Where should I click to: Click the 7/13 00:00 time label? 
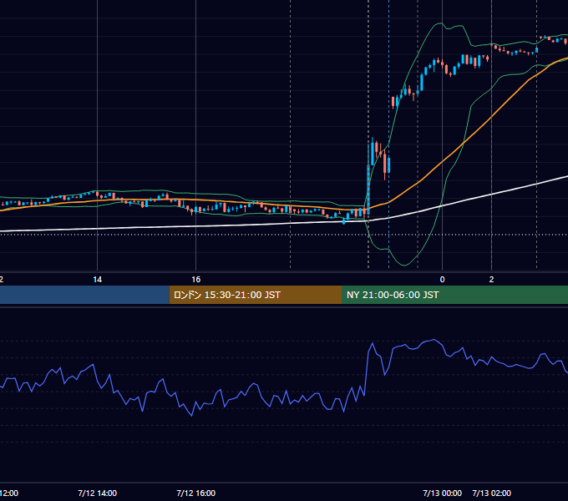pos(442,493)
